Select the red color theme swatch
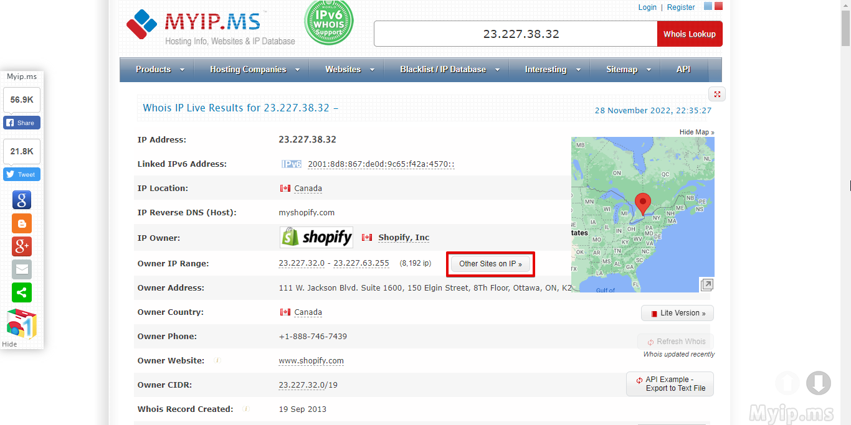851x425 pixels. 718,6
